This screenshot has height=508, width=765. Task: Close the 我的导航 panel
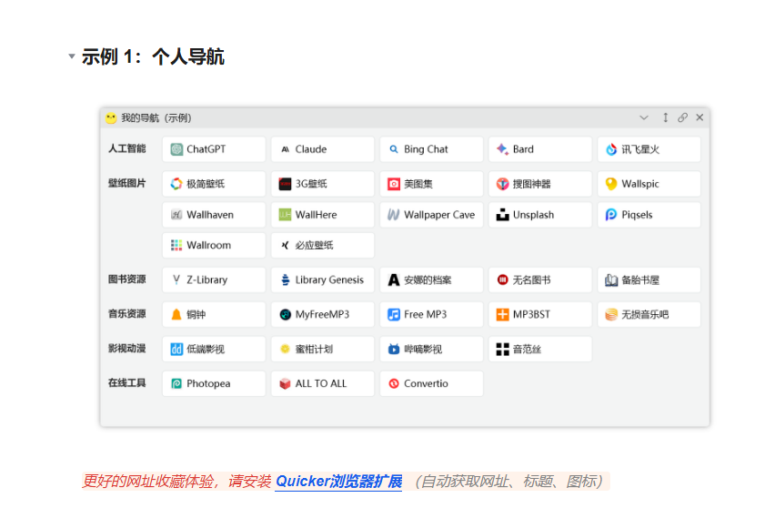700,117
